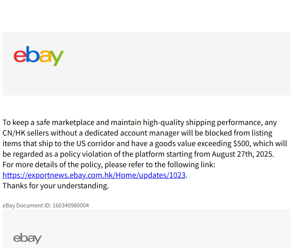Click the "Thanks for your understanding." line

point(56,186)
